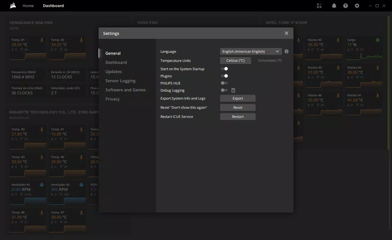Click the Corsair sails logo icon
392x240 pixels.
[13, 6]
